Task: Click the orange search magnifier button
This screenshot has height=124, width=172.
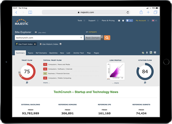Action: pos(107,38)
